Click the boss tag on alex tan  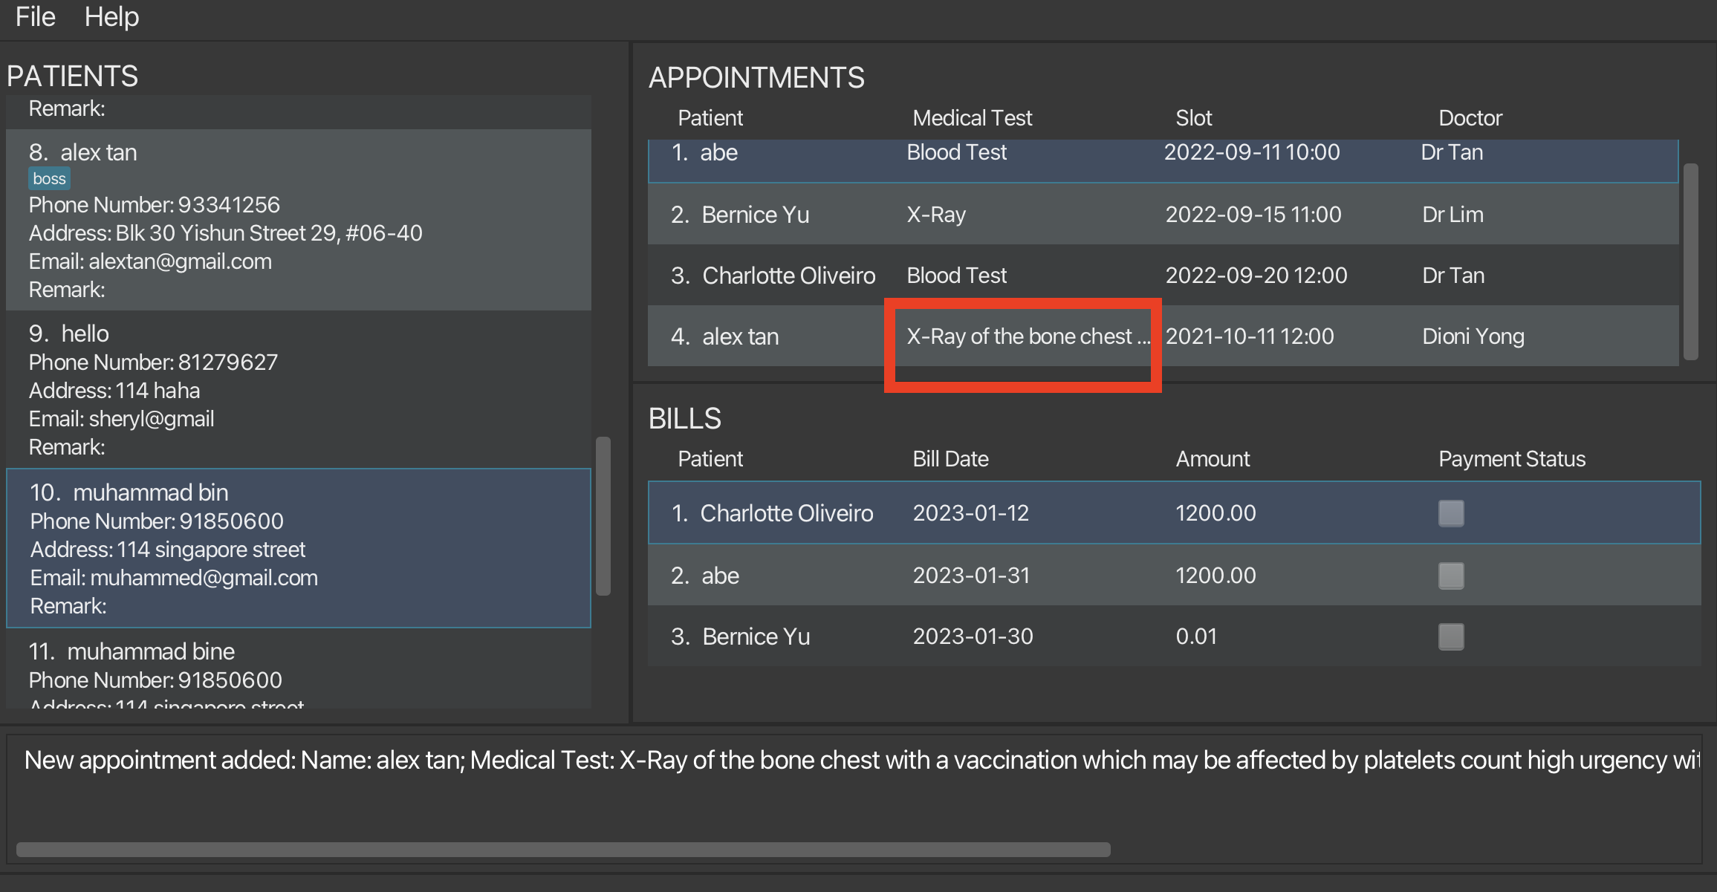point(49,179)
